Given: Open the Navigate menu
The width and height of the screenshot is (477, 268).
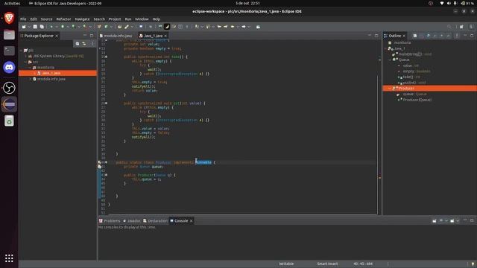Looking at the screenshot, I should (82, 19).
